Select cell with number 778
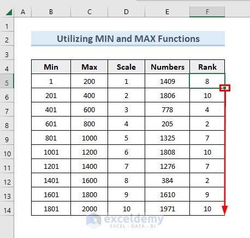Image resolution: width=250 pixels, height=238 pixels. pyautogui.click(x=167, y=109)
